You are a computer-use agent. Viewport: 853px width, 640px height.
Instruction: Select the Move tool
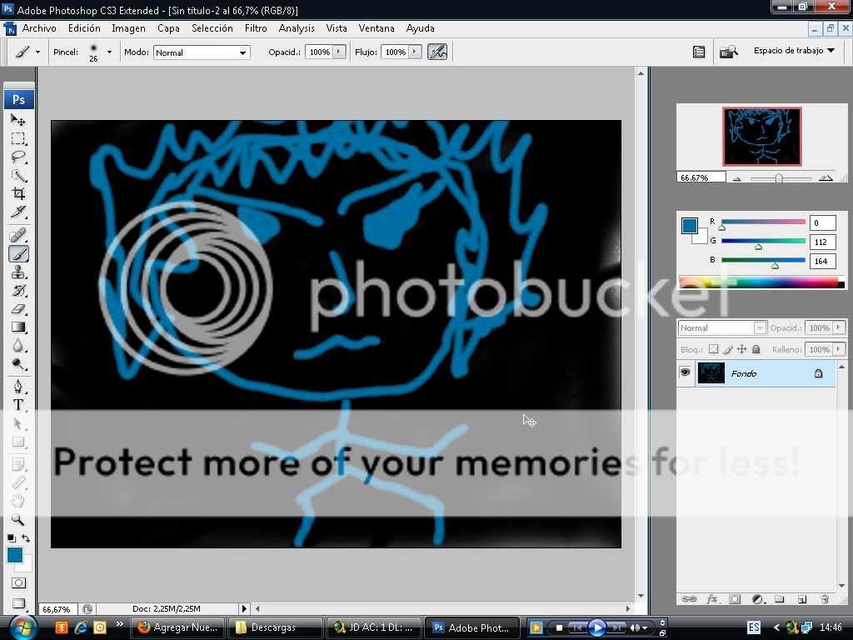18,120
